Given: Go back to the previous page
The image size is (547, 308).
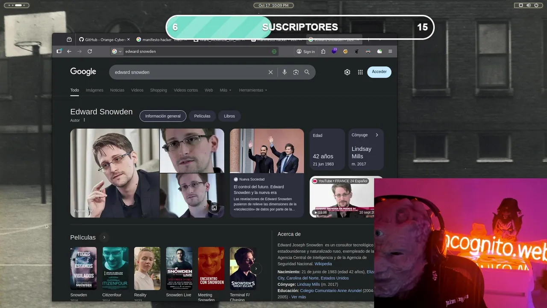Looking at the screenshot, I should [x=69, y=51].
